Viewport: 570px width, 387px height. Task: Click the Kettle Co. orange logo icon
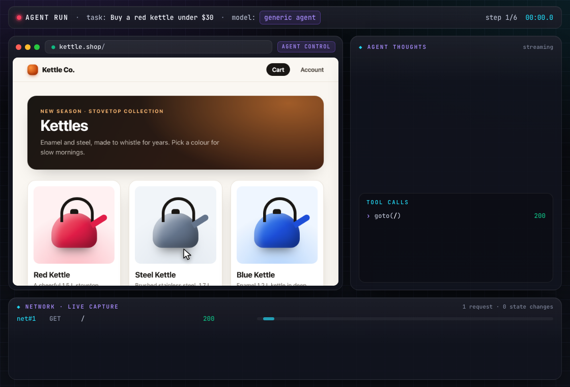click(33, 69)
